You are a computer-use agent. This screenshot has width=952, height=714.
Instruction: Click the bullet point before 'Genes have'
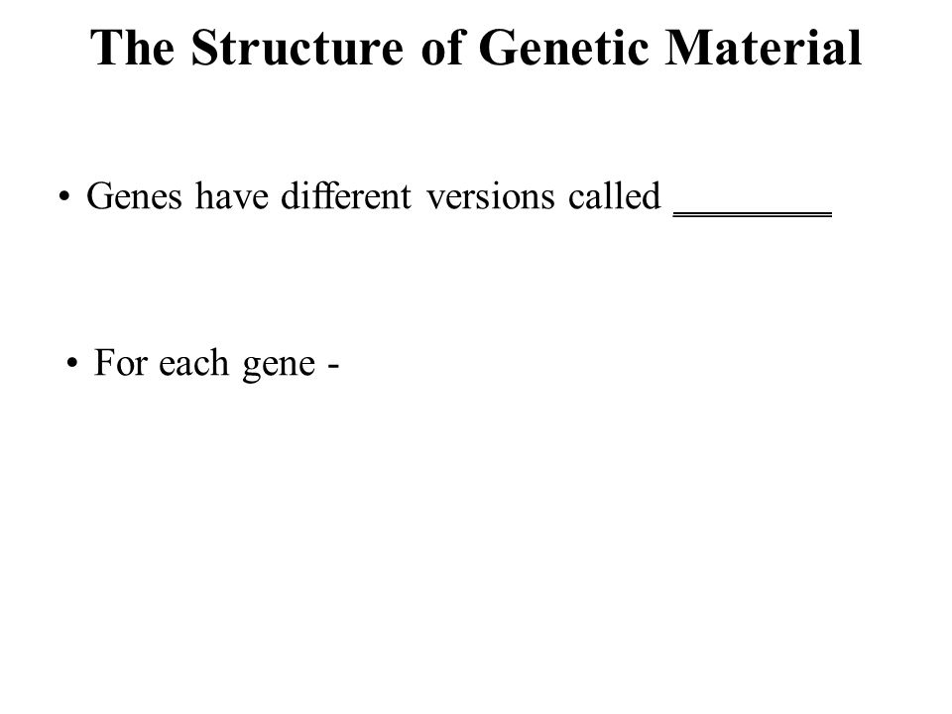point(64,196)
